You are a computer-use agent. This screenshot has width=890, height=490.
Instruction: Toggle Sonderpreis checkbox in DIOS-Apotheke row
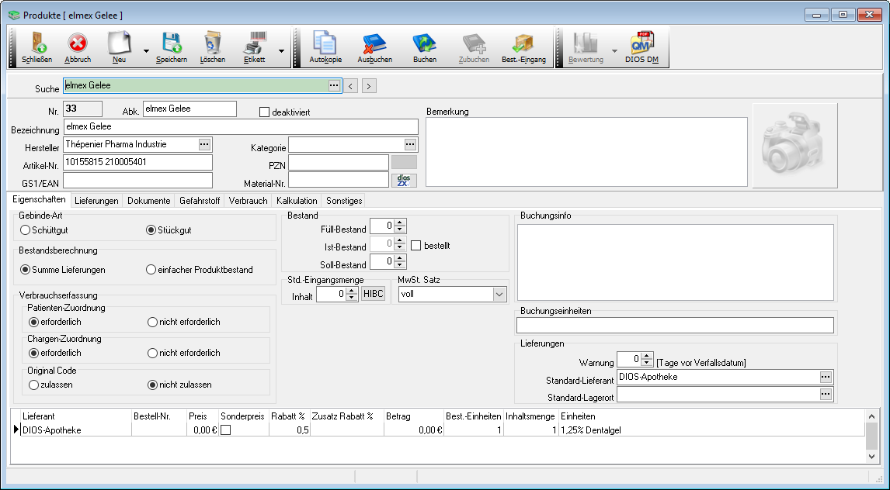[226, 430]
